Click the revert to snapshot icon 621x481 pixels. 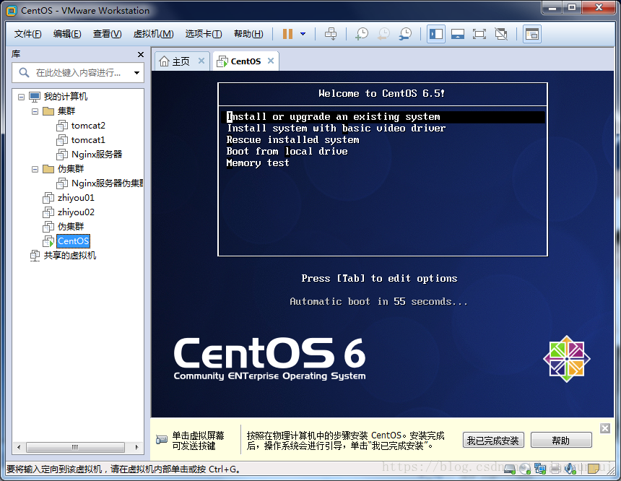click(x=383, y=34)
